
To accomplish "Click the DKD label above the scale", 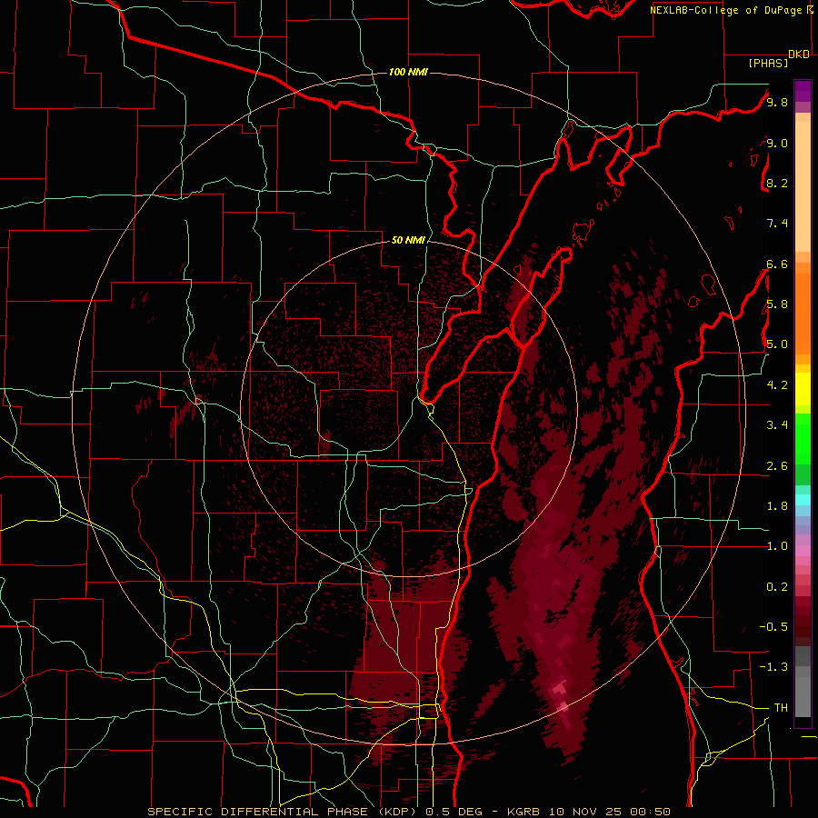I will (799, 55).
